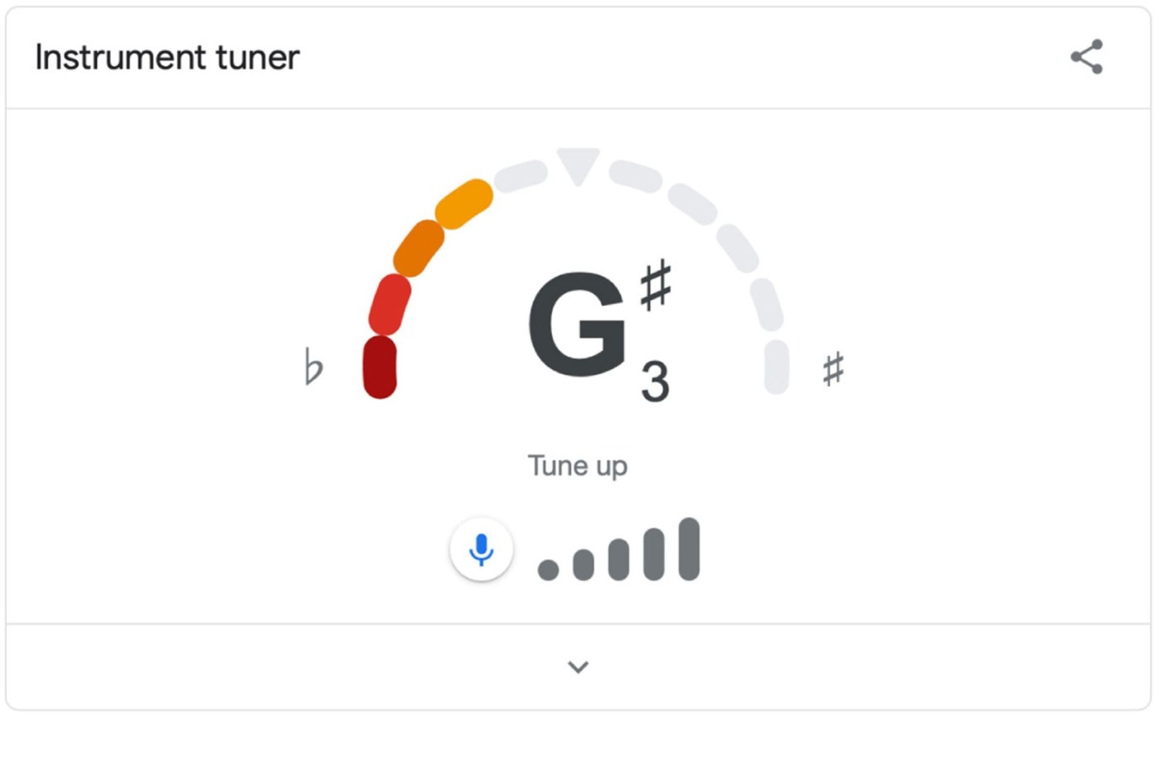This screenshot has width=1154, height=769.
Task: Click the yellow-orange gauge segment
Action: coord(464,204)
